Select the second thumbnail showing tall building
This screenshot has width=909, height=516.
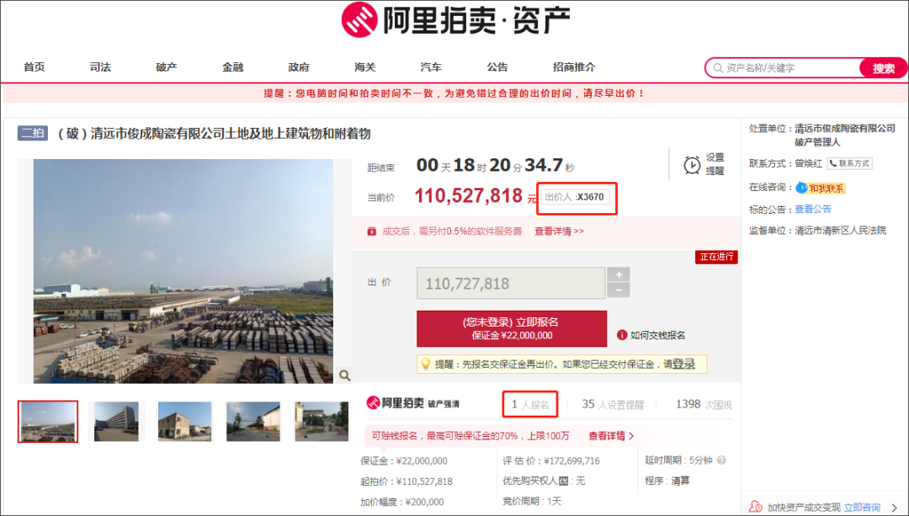tap(116, 422)
